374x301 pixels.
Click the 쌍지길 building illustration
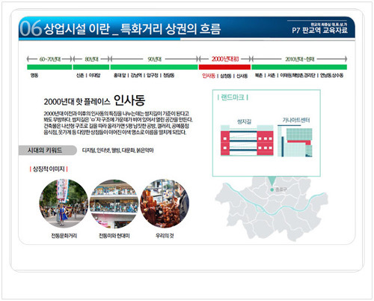click(x=247, y=141)
